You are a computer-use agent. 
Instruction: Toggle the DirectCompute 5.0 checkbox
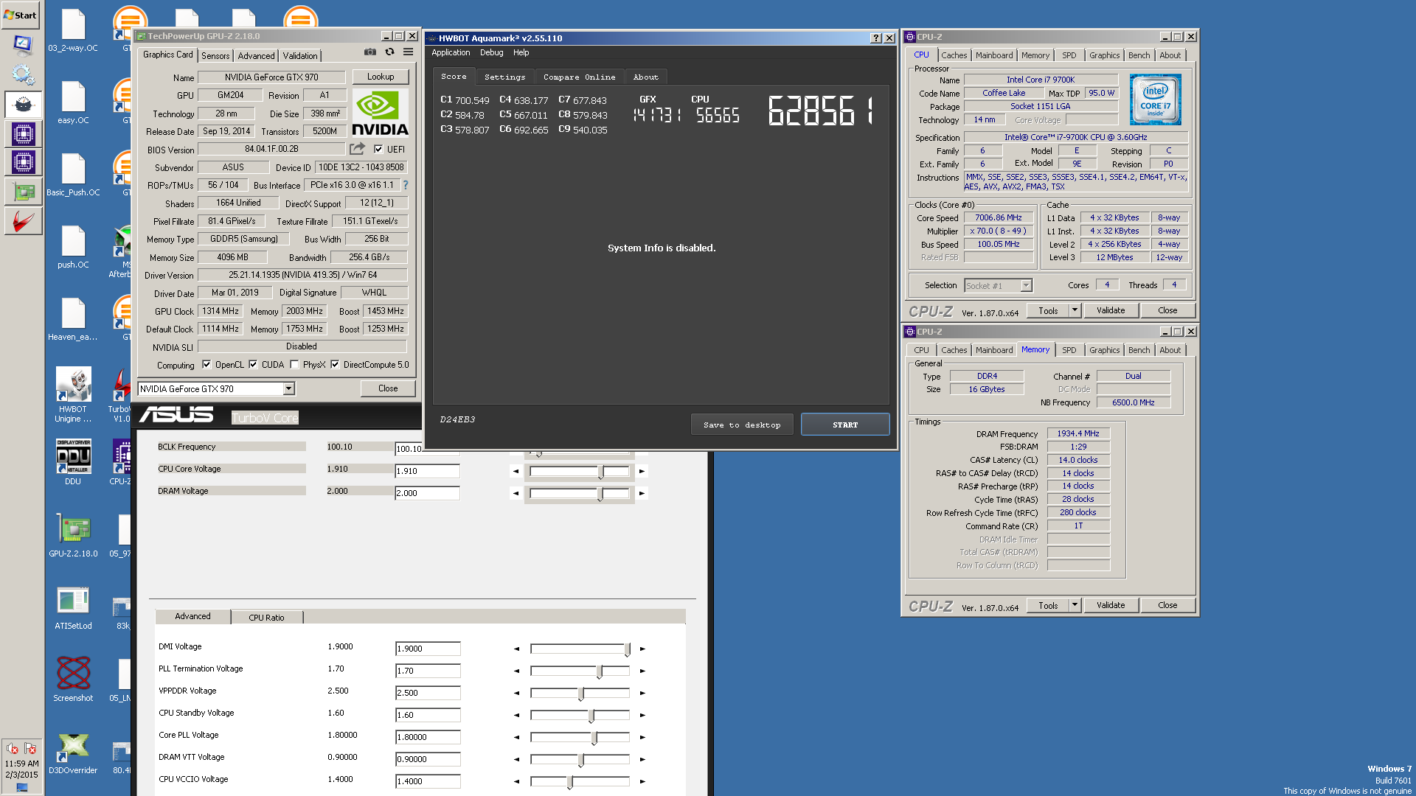335,364
